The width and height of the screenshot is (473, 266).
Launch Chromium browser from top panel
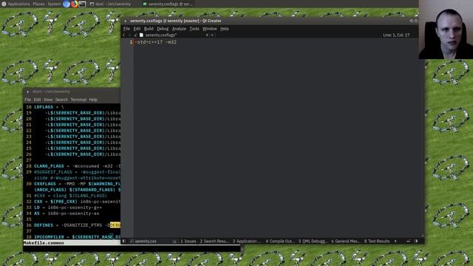pyautogui.click(x=67, y=4)
